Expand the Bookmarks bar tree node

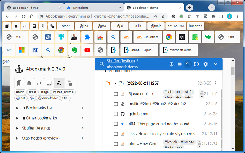click(x=17, y=108)
